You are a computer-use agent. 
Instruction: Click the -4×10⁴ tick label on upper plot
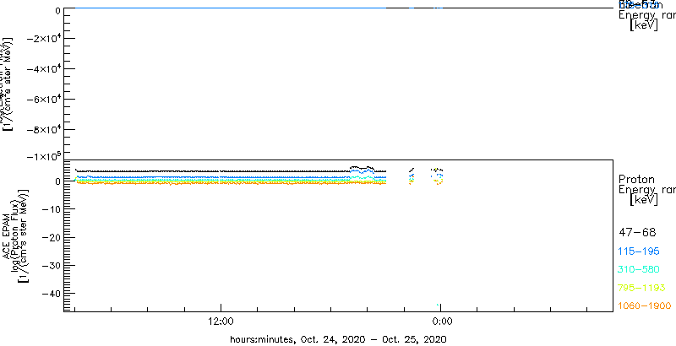(x=43, y=69)
